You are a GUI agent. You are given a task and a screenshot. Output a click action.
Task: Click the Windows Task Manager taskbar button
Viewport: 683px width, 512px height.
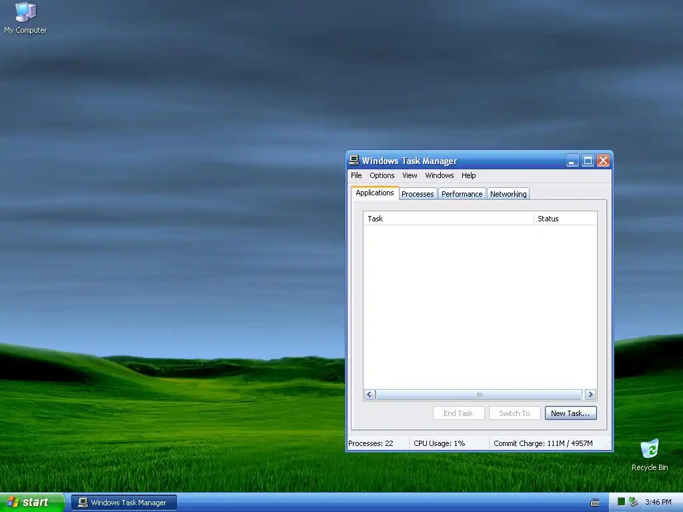(124, 503)
